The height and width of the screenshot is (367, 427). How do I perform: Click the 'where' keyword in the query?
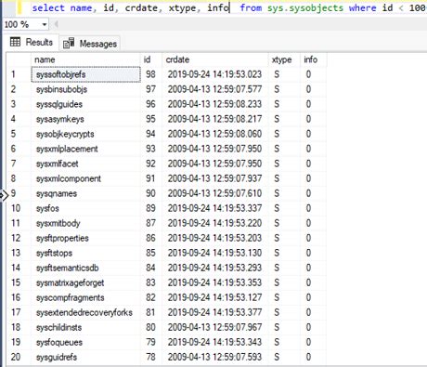coord(363,7)
